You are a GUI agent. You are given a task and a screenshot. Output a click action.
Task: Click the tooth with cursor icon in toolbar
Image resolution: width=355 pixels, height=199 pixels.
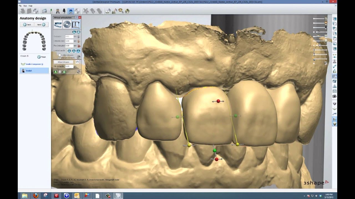point(128,11)
